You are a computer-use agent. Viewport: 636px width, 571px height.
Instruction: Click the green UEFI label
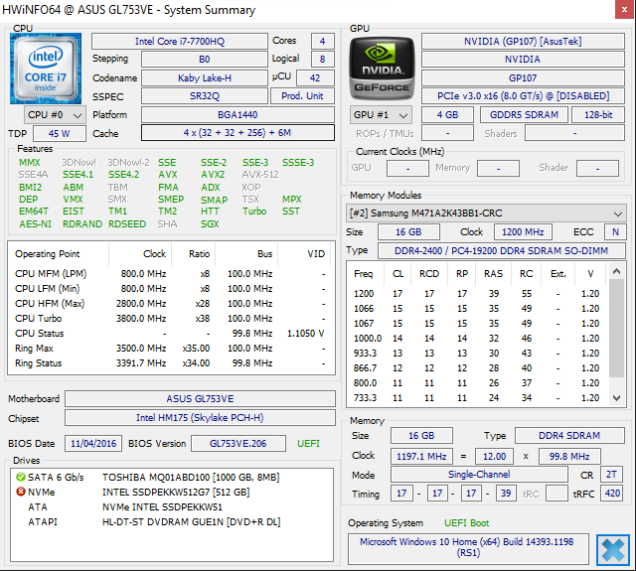308,443
